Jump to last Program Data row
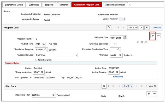The image size is (166, 103). 147,28
